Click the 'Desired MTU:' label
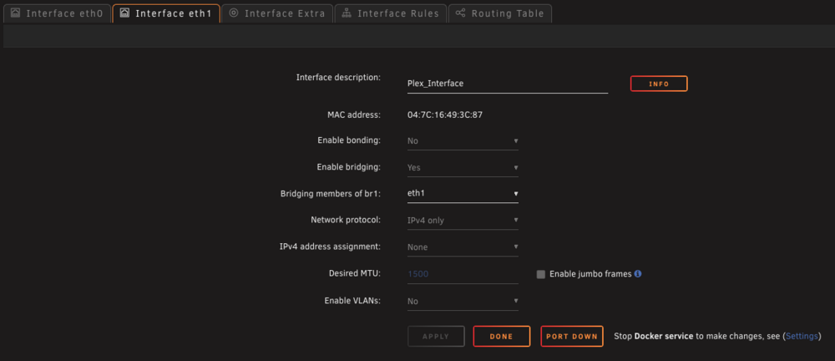Viewport: 835px width, 361px height. [355, 273]
